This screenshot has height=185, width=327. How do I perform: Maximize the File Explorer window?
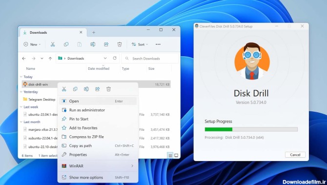click(161, 30)
